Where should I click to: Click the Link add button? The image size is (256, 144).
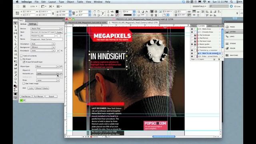click(31, 88)
